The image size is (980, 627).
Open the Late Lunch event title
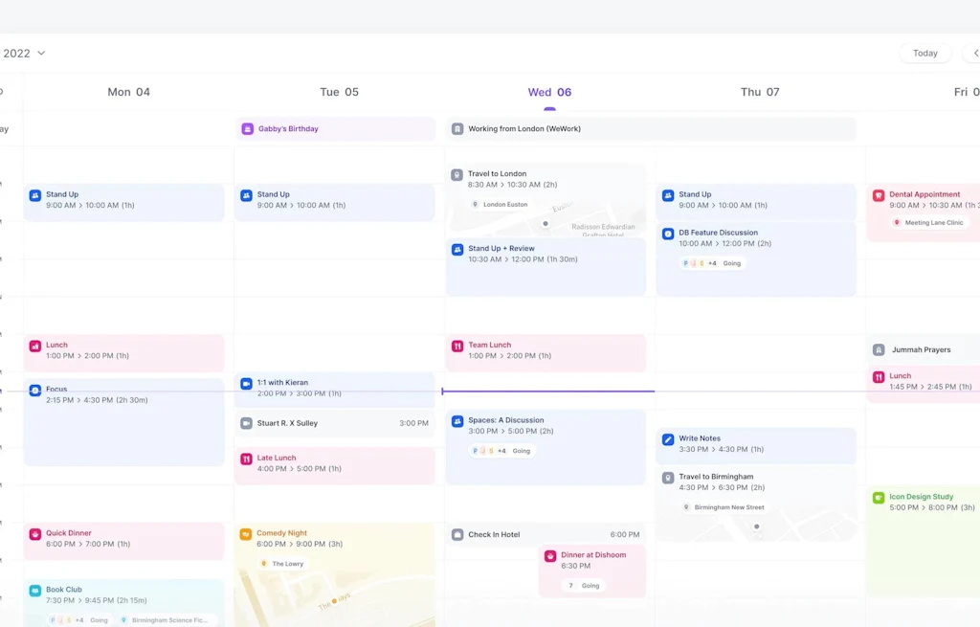point(277,458)
